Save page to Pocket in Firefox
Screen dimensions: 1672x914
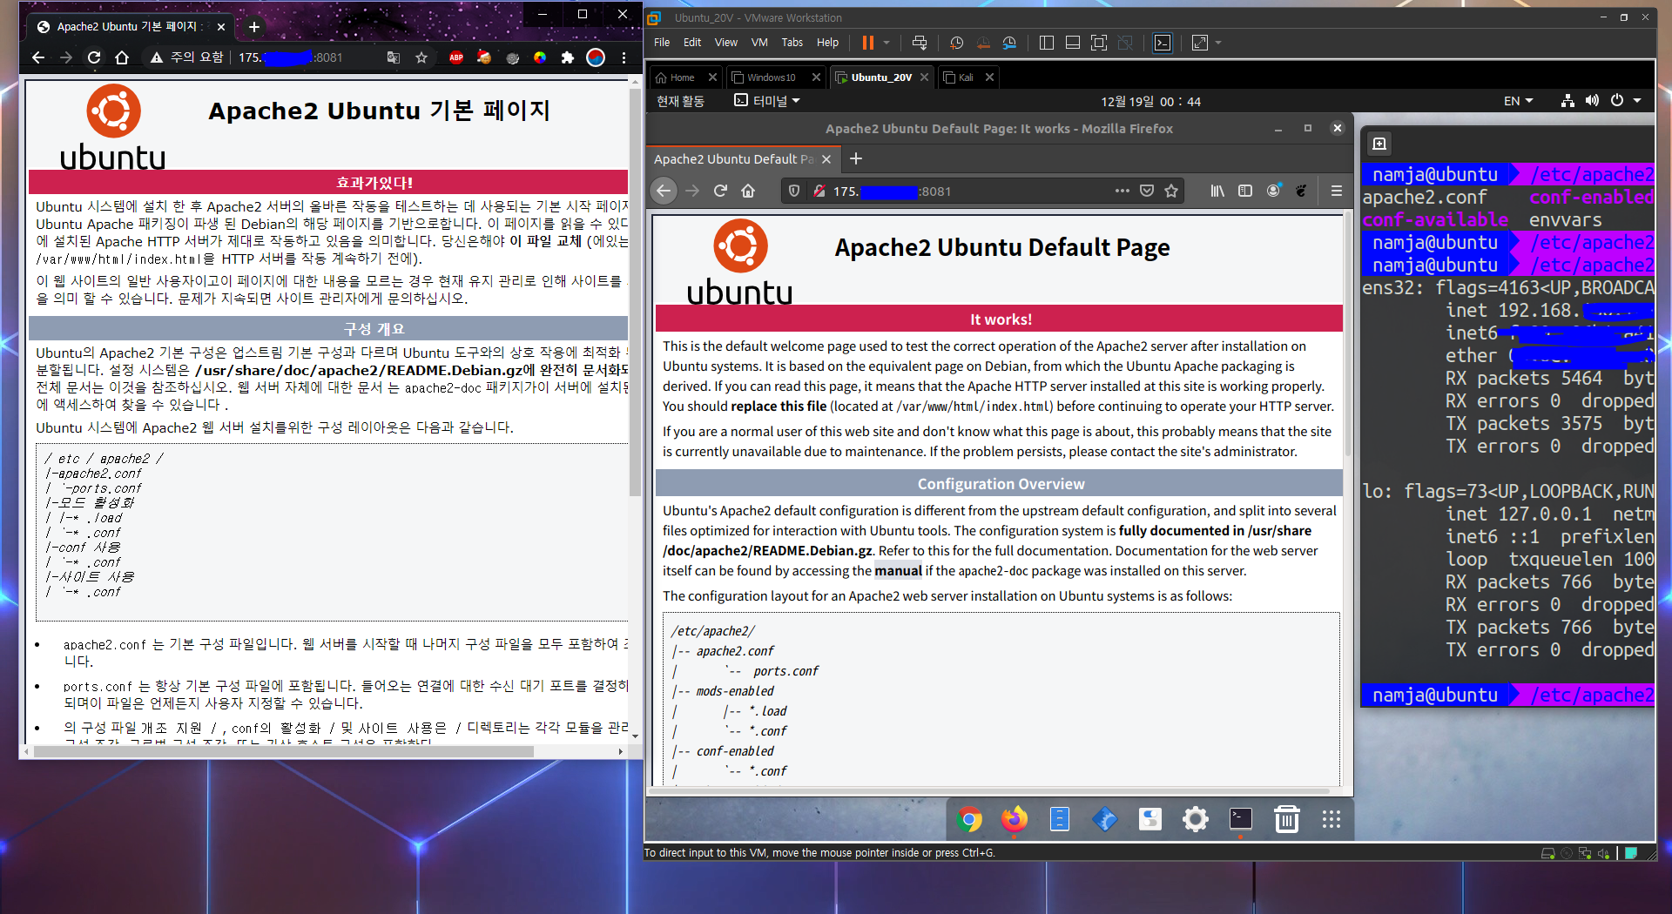(1147, 191)
